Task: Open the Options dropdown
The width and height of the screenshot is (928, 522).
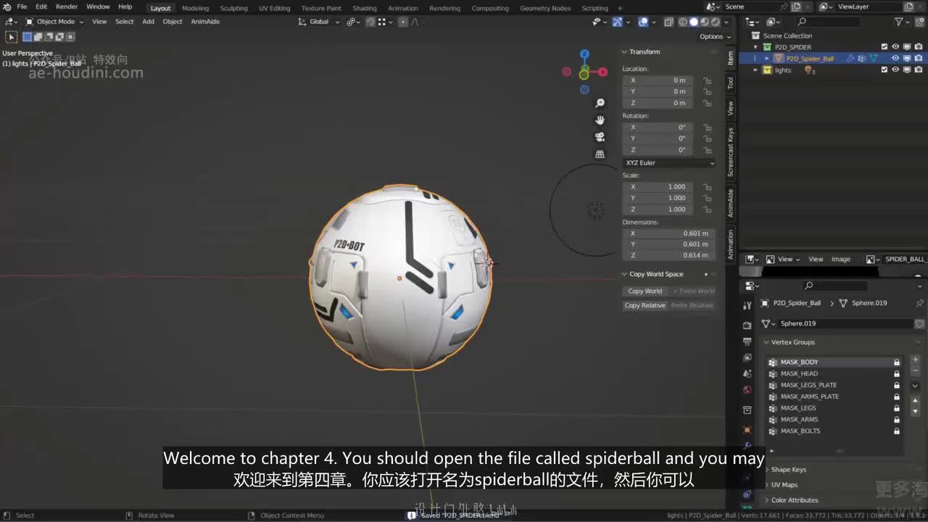Action: point(715,36)
